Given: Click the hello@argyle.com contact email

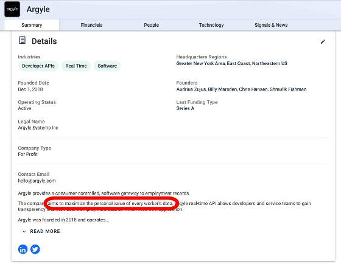Looking at the screenshot, I should pos(37,181).
